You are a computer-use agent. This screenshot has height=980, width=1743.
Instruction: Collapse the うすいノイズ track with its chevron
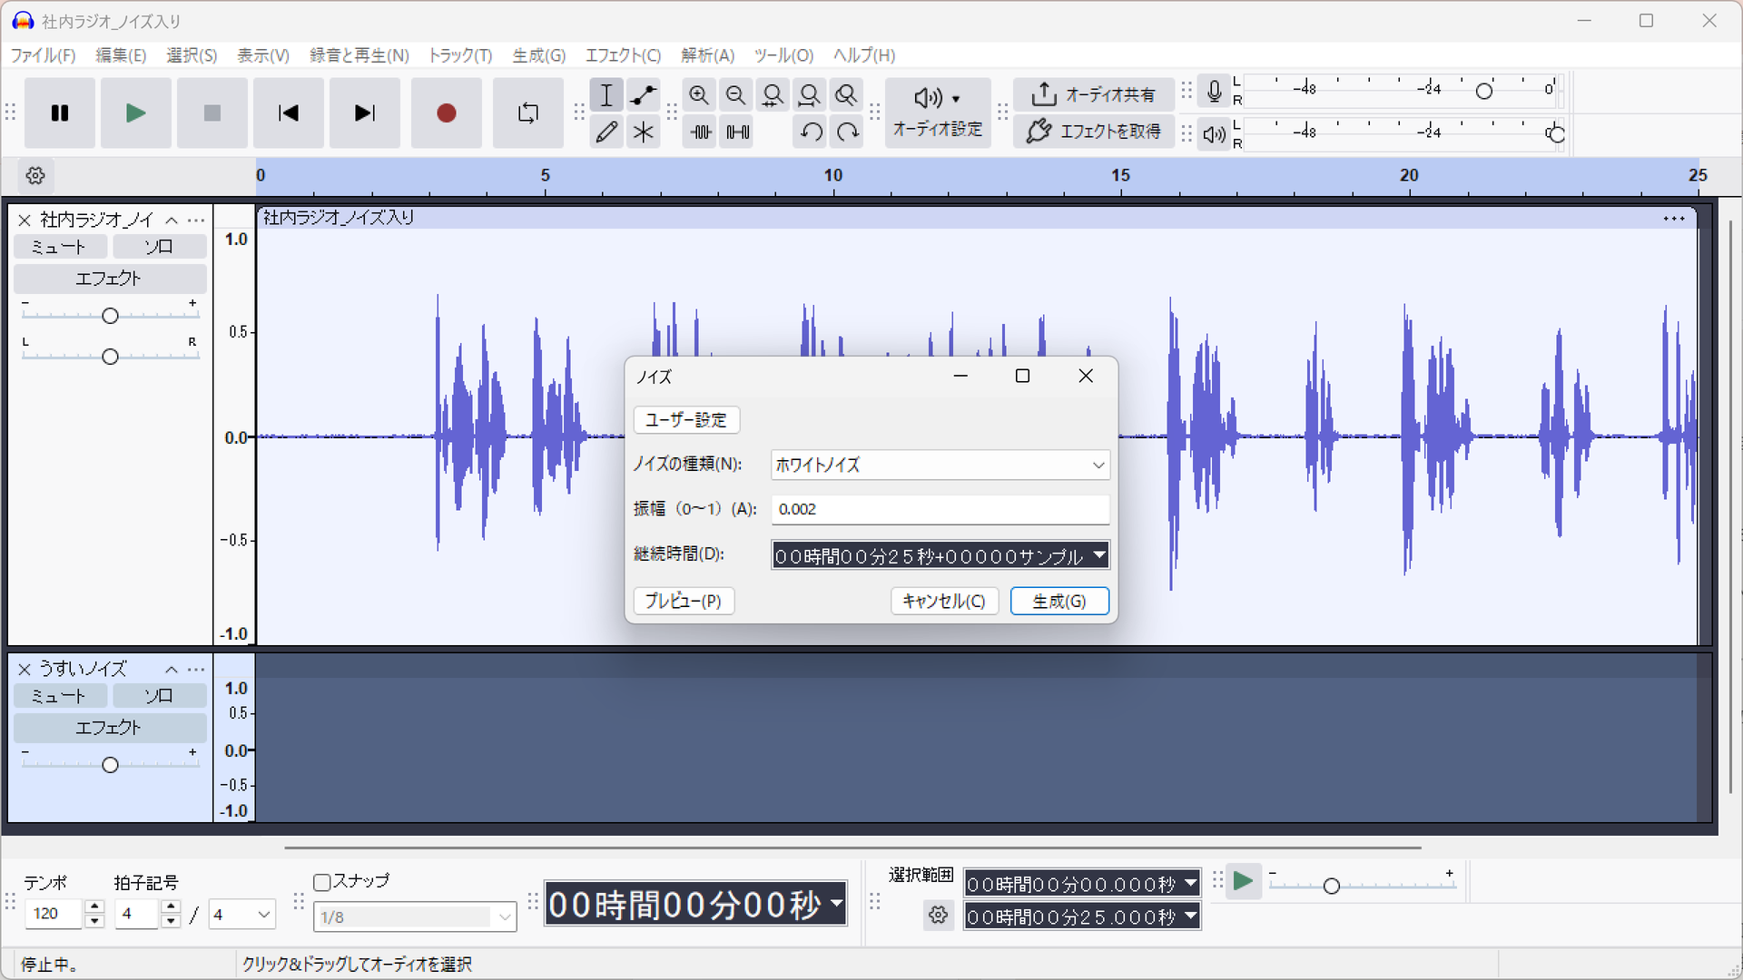click(x=172, y=670)
